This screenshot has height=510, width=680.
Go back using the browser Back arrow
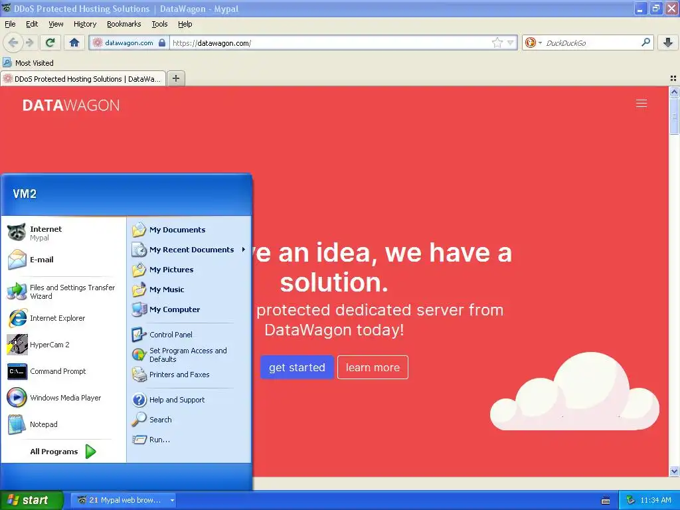13,42
